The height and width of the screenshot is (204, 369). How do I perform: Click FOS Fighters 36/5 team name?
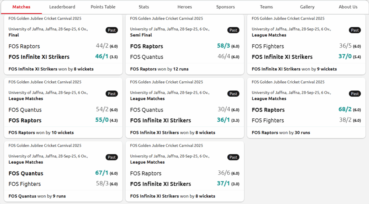268,46
